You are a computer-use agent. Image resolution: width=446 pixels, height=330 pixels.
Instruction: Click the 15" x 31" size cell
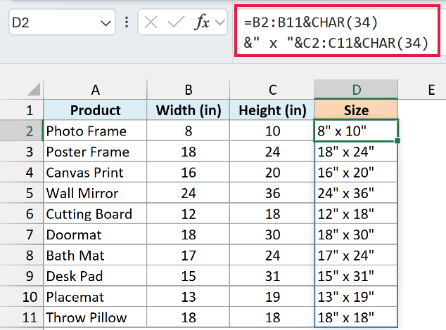click(356, 276)
